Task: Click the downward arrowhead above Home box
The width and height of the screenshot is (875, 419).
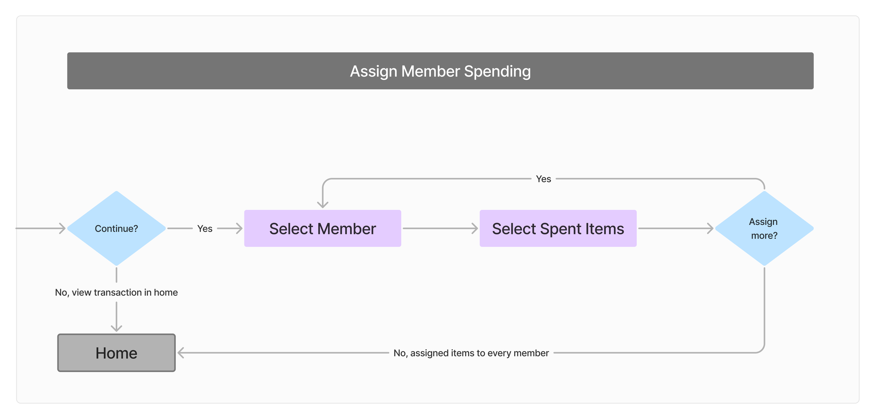Action: point(117,328)
